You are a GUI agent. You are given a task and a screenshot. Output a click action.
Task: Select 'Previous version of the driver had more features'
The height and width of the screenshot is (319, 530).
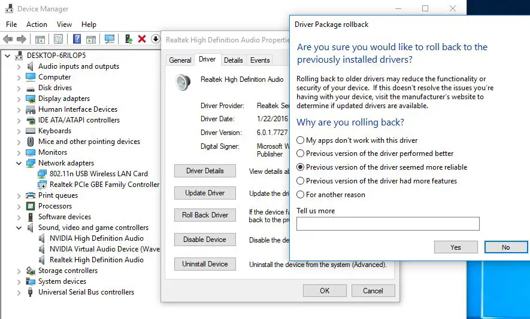coord(376,181)
